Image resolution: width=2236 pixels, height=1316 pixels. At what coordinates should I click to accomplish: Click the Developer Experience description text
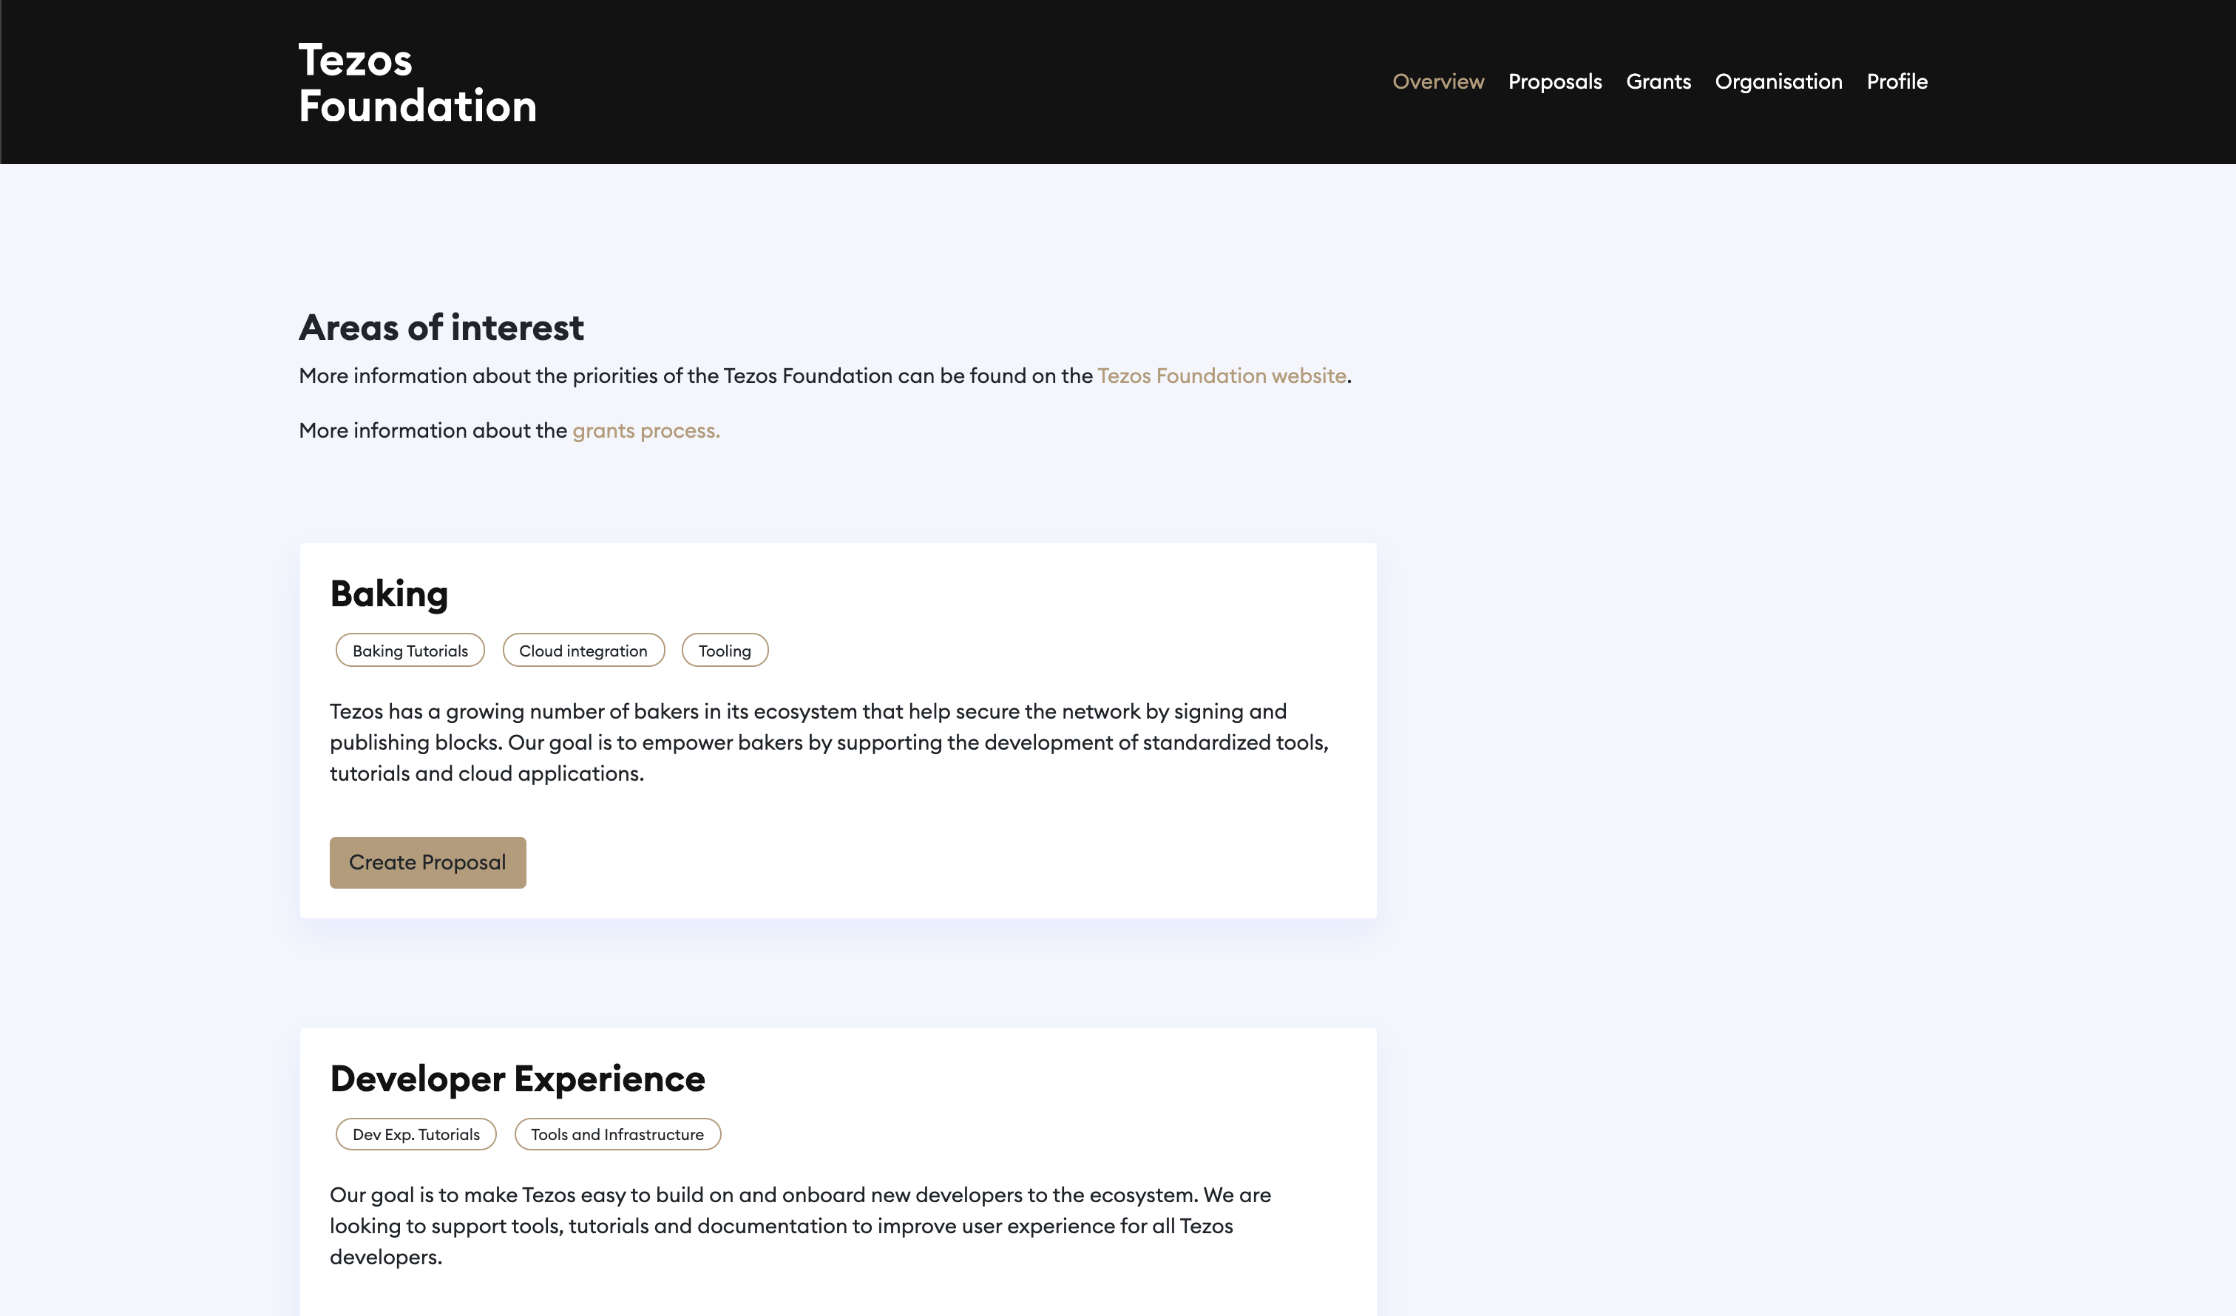(x=799, y=1226)
